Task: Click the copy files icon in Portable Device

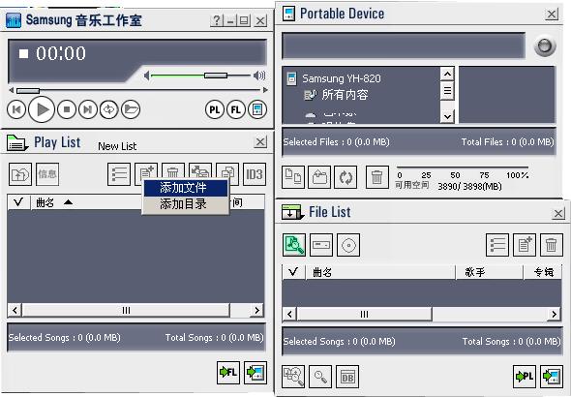Action: [x=293, y=177]
